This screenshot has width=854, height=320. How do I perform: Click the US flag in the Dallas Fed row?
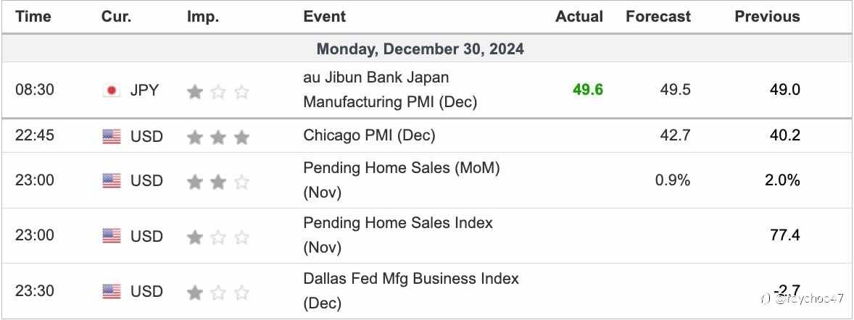tap(112, 292)
